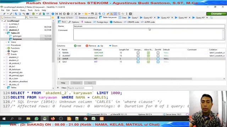Click the taskbar search magnifier
Screen dimensions: 227x127
pyautogui.click(x=12, y=119)
